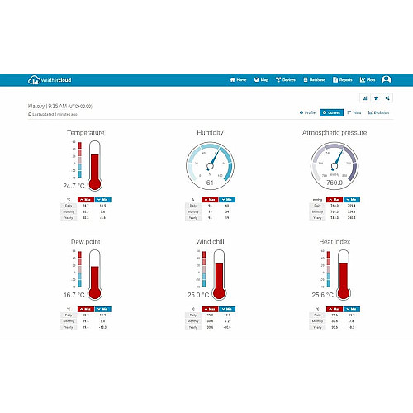This screenshot has height=413, width=413.
Task: Switch to the Profile tab
Action: click(x=307, y=112)
